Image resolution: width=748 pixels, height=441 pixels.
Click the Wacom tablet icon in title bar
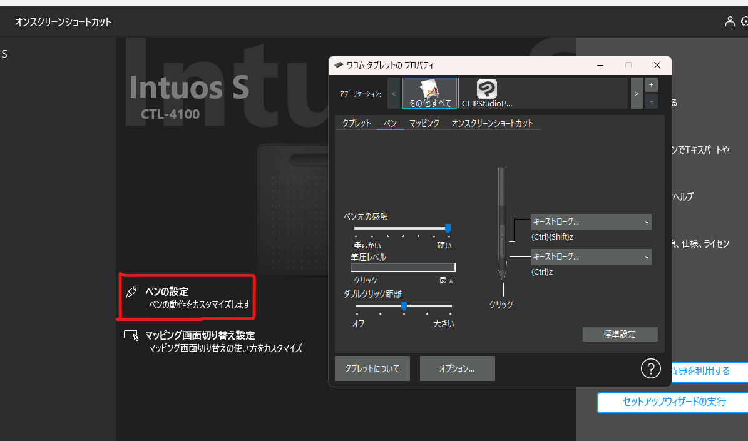(339, 65)
